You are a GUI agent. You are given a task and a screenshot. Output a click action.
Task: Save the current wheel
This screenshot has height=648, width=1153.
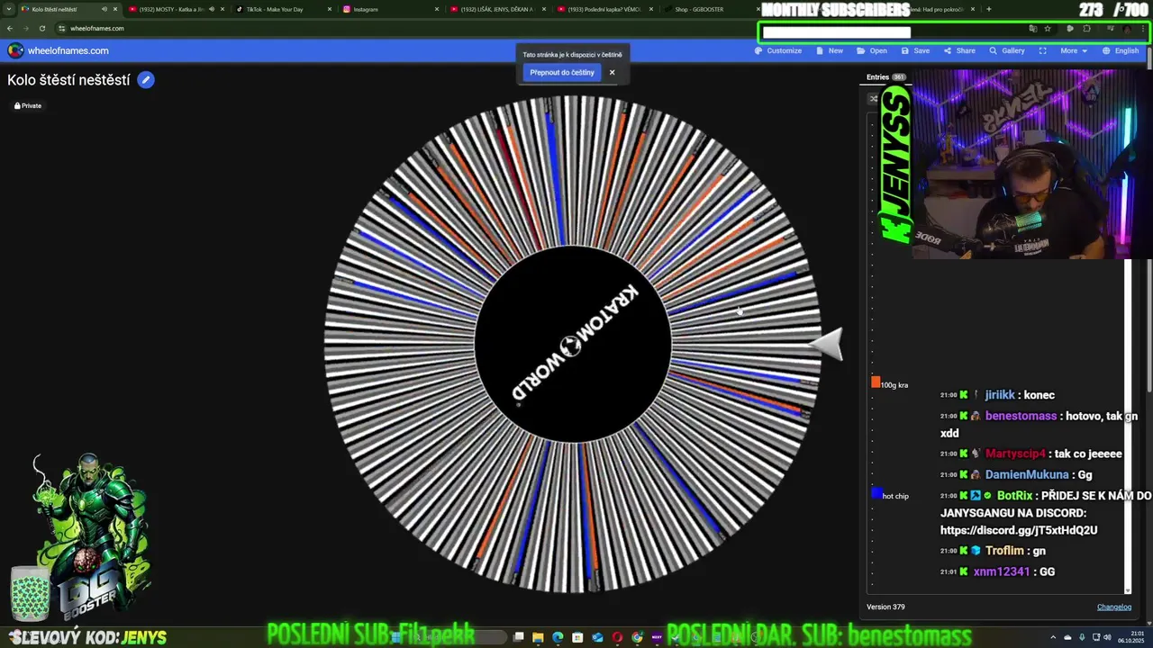tap(914, 50)
